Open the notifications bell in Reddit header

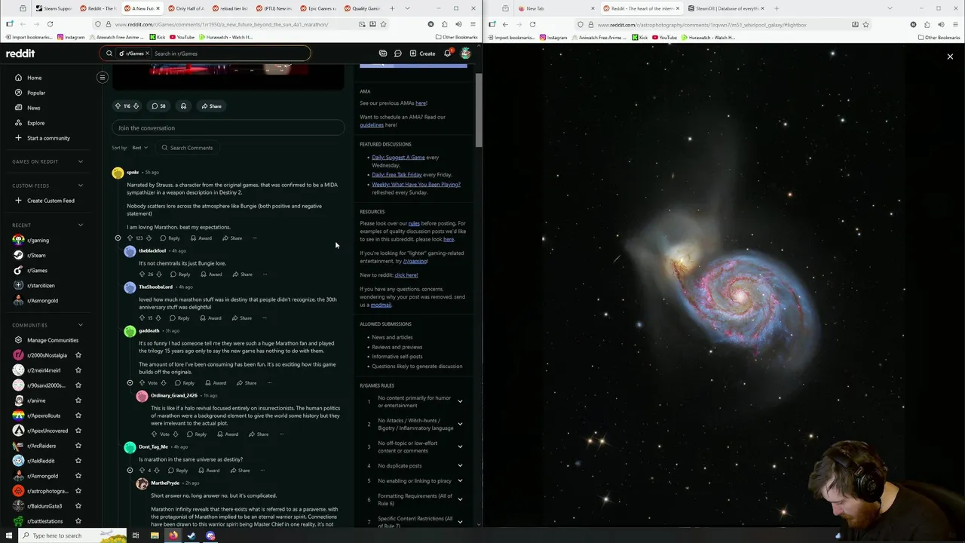[447, 54]
